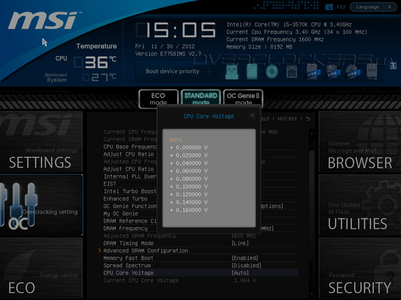Choose Auto in CPU Core Voltage list
The height and width of the screenshot is (300, 401).
pos(176,140)
